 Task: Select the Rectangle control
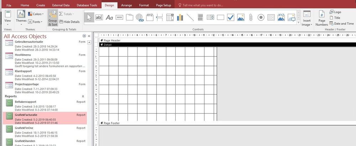pos(221,17)
